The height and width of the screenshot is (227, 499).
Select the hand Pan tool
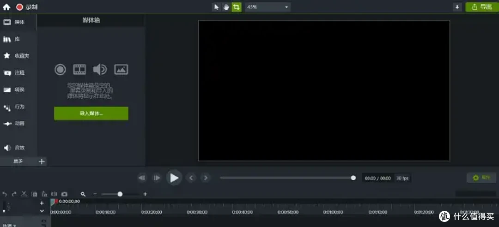click(226, 7)
